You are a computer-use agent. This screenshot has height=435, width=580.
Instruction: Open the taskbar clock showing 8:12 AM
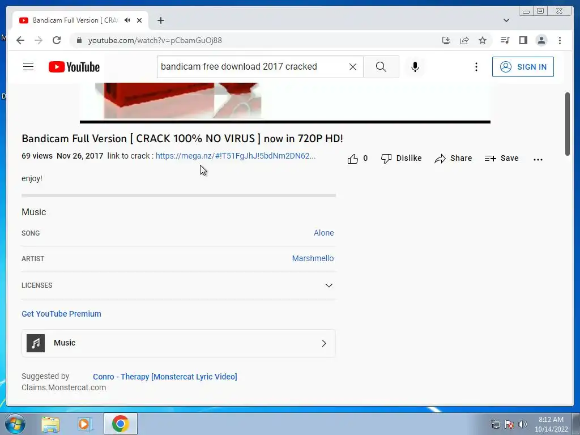[x=551, y=424]
